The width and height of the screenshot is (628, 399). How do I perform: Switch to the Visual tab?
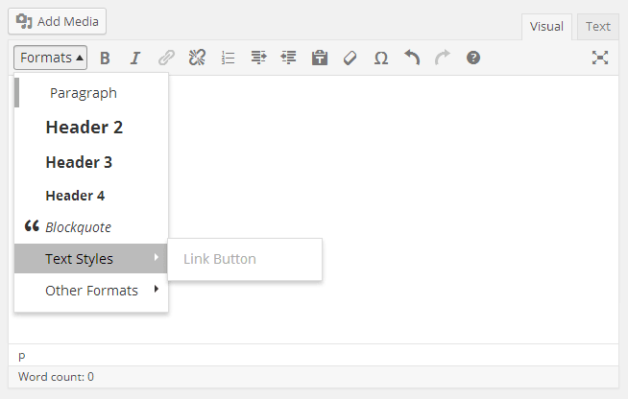click(x=546, y=27)
